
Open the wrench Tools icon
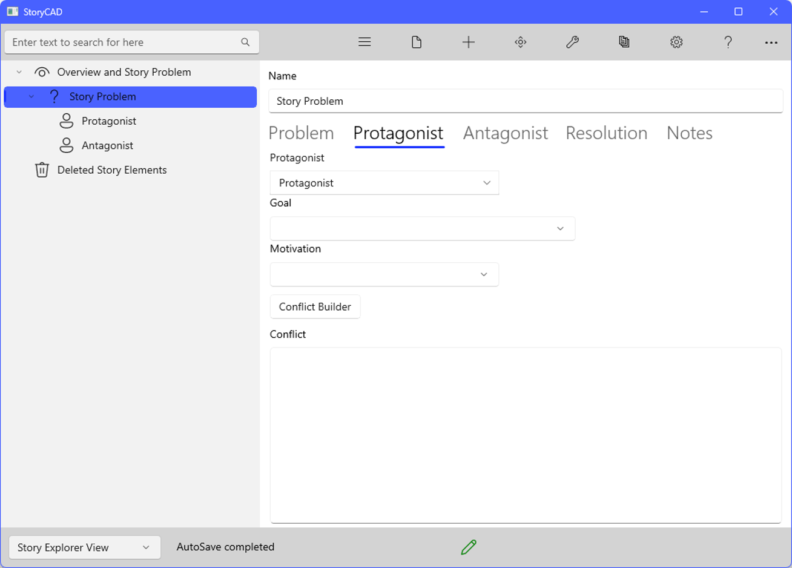click(x=572, y=42)
